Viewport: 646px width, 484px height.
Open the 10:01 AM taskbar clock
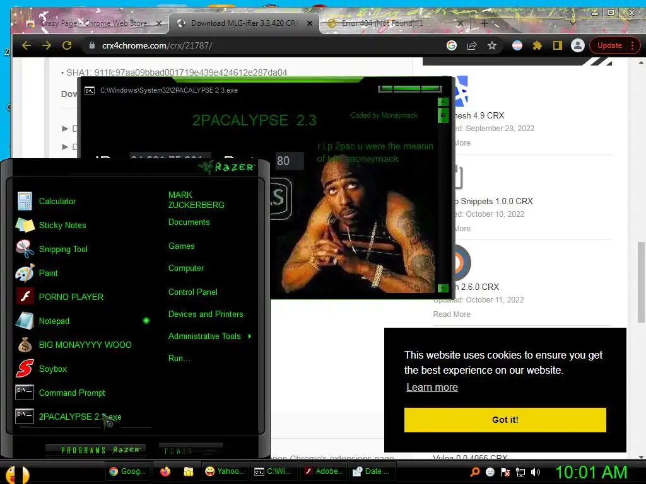pos(590,472)
